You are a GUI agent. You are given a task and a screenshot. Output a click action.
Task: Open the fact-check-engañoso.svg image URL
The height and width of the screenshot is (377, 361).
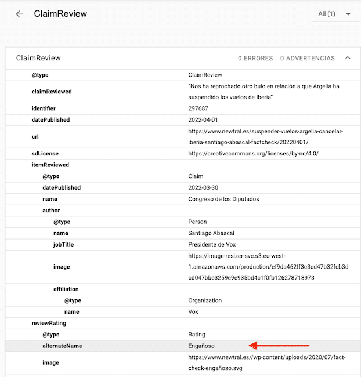point(266,363)
